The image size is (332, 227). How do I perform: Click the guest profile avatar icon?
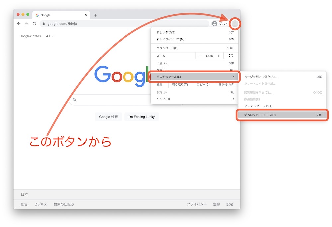pos(215,24)
